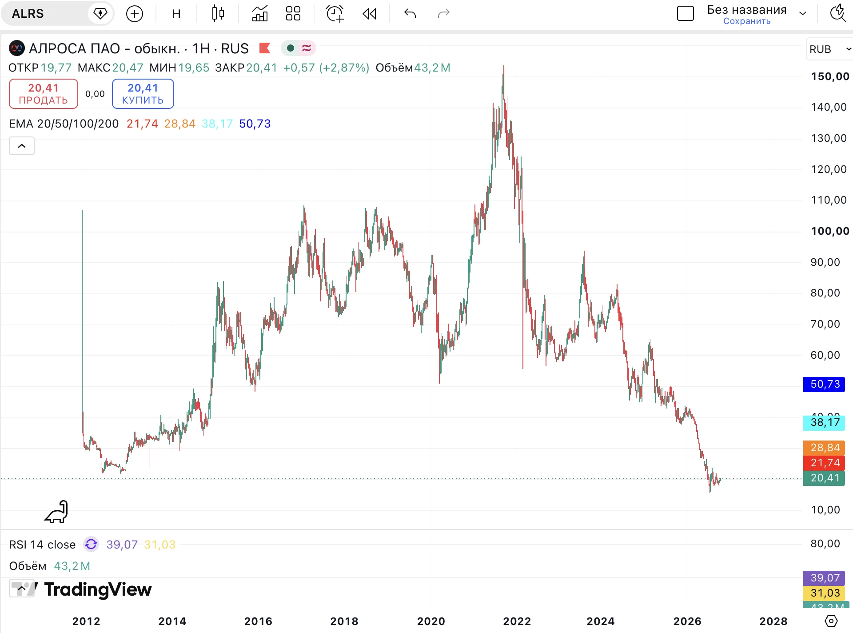Image resolution: width=853 pixels, height=633 pixels.
Task: Click the 20,41 ПРОДАТЬ sell button
Action: pos(44,94)
